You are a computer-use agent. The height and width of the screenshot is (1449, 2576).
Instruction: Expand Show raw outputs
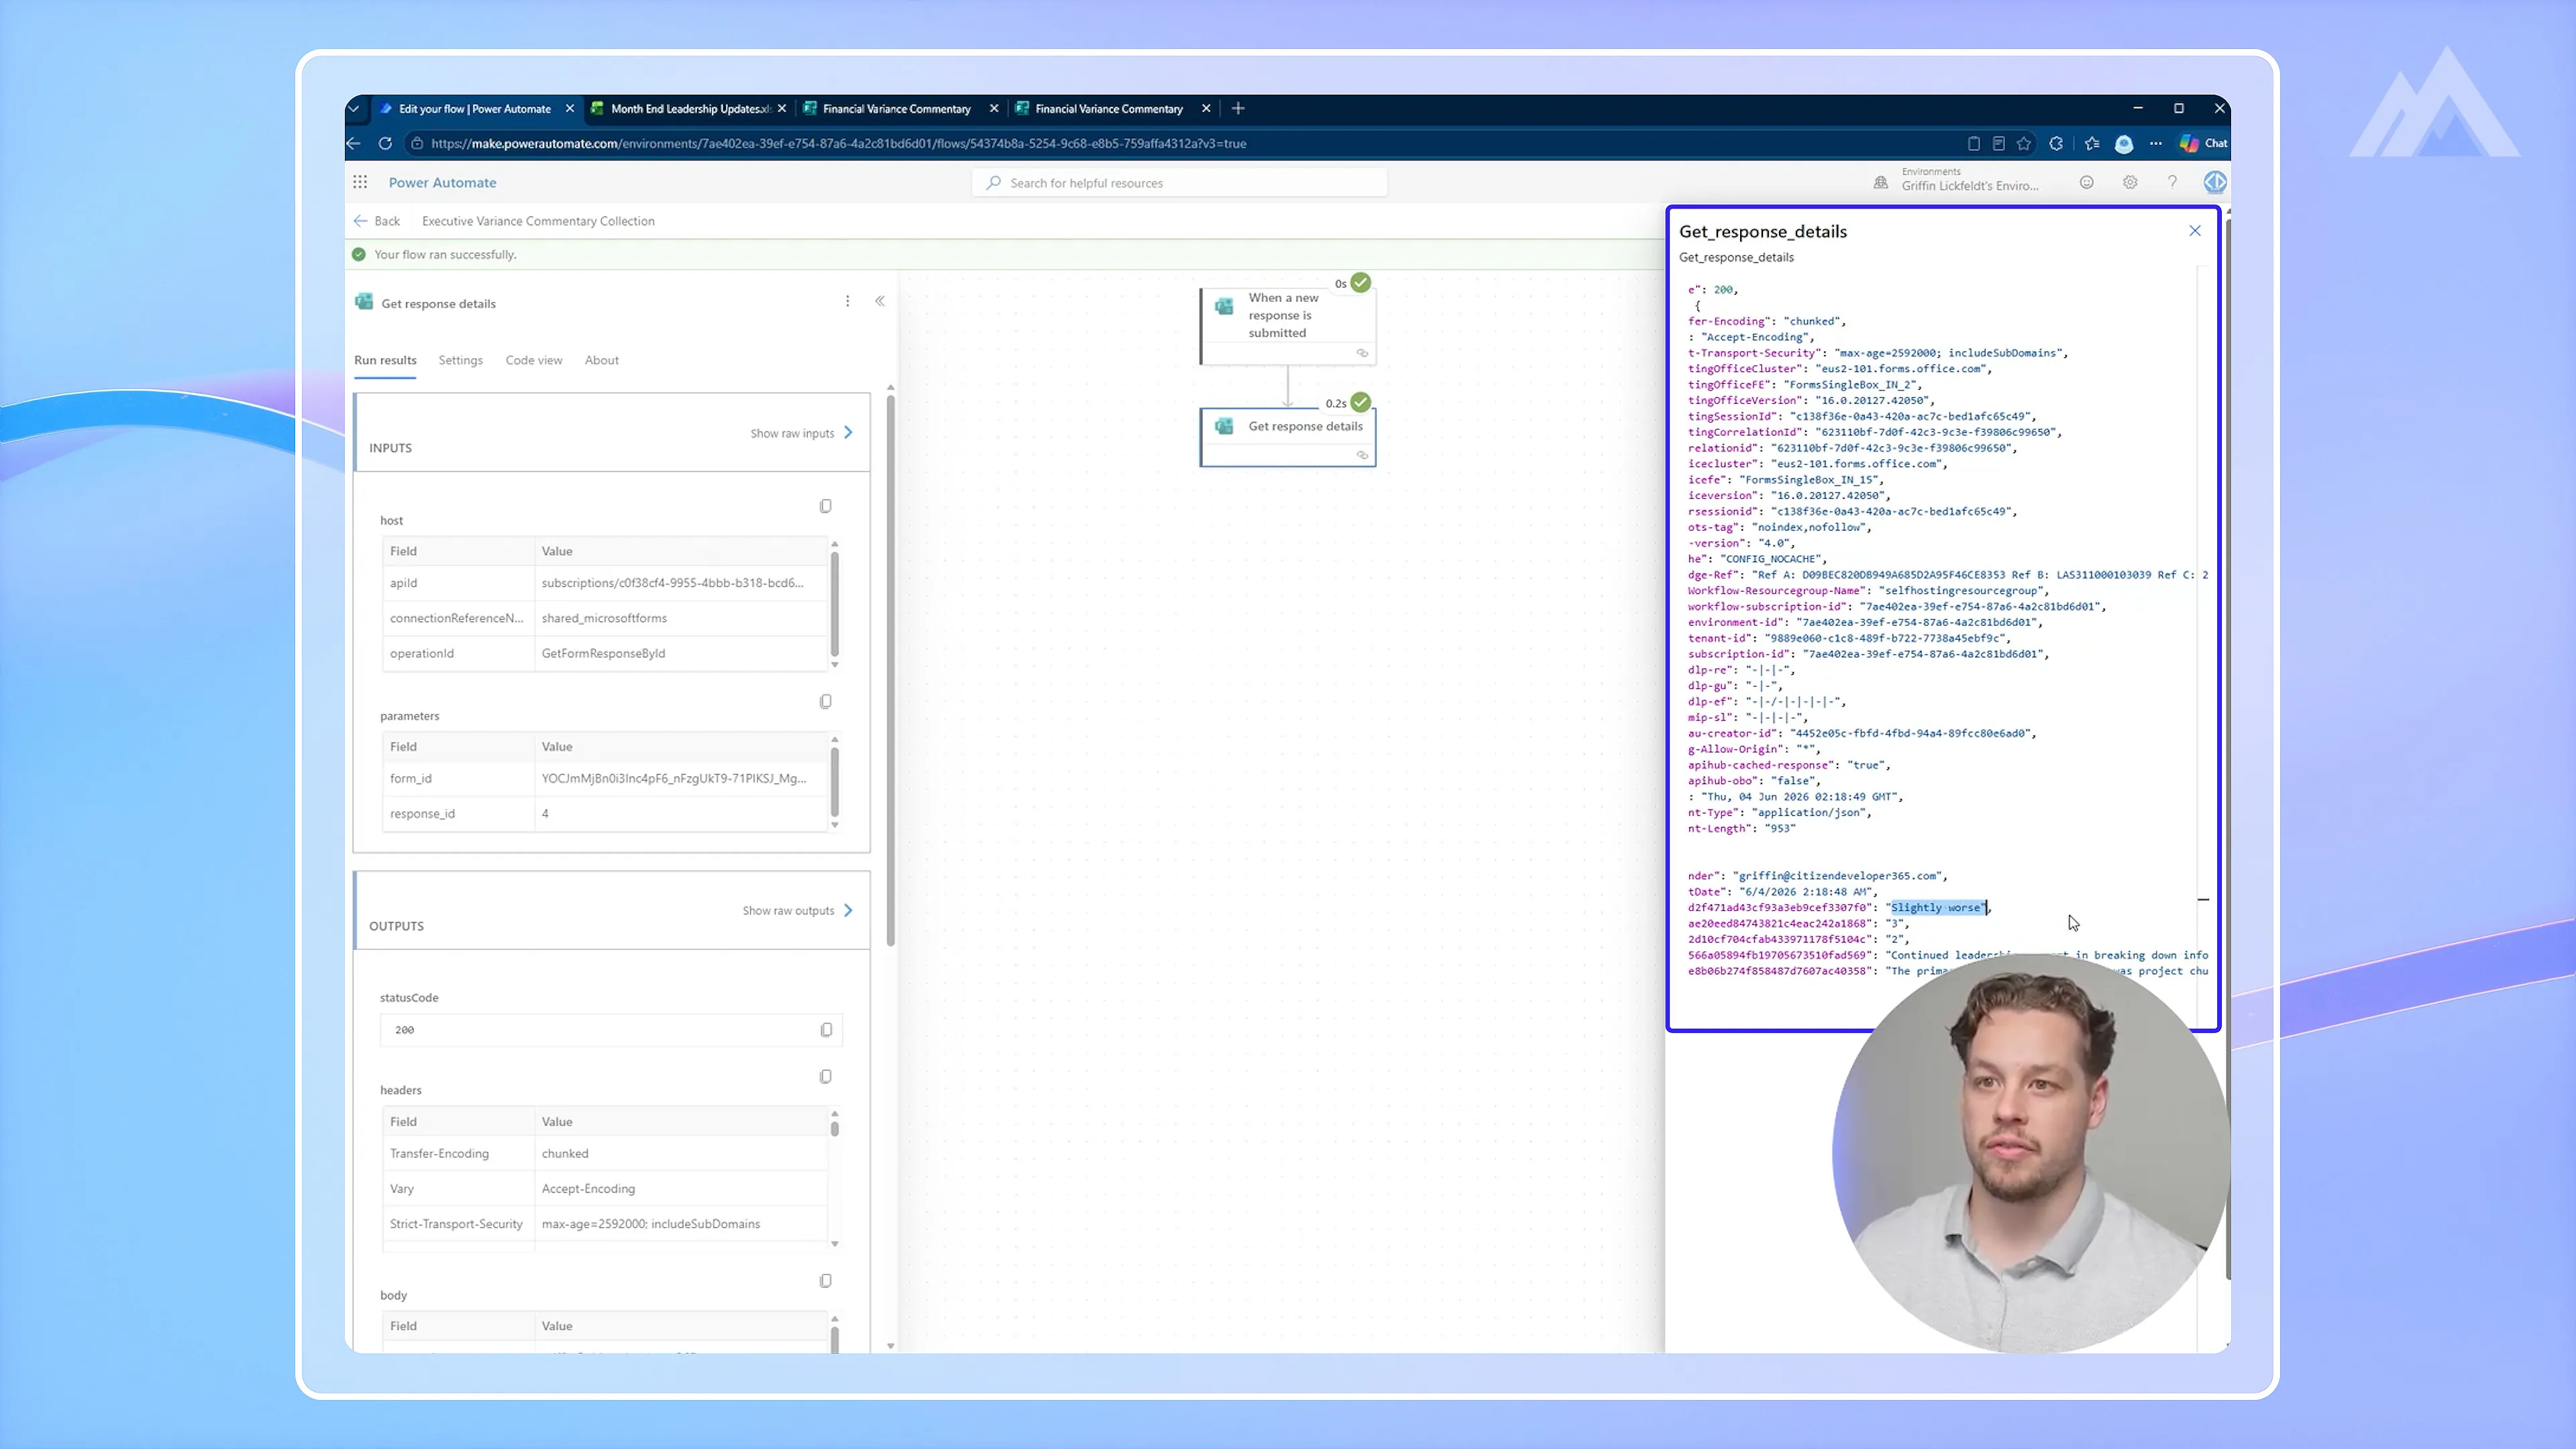pyautogui.click(x=798, y=911)
